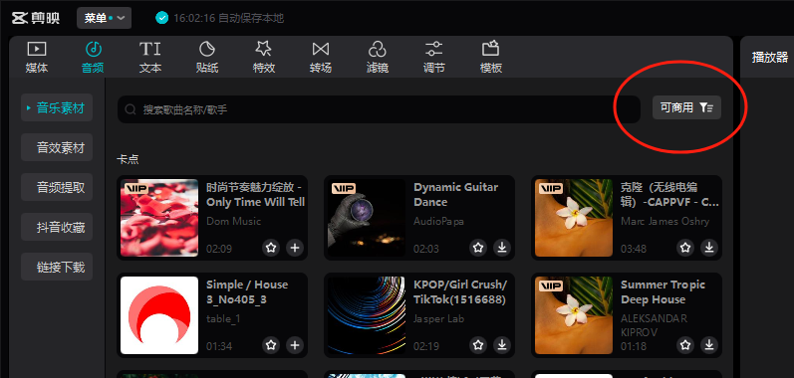Click the AudioPapa artist name
The width and height of the screenshot is (794, 378).
pyautogui.click(x=438, y=222)
